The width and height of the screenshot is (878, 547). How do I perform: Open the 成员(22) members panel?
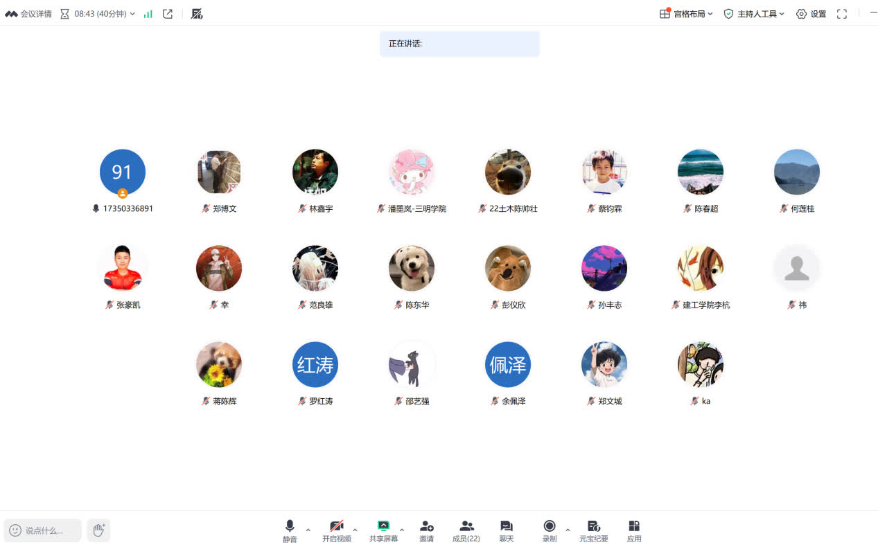click(466, 530)
